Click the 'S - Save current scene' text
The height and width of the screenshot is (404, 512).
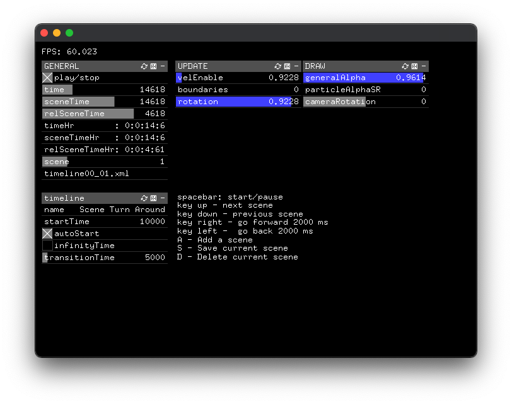point(233,248)
